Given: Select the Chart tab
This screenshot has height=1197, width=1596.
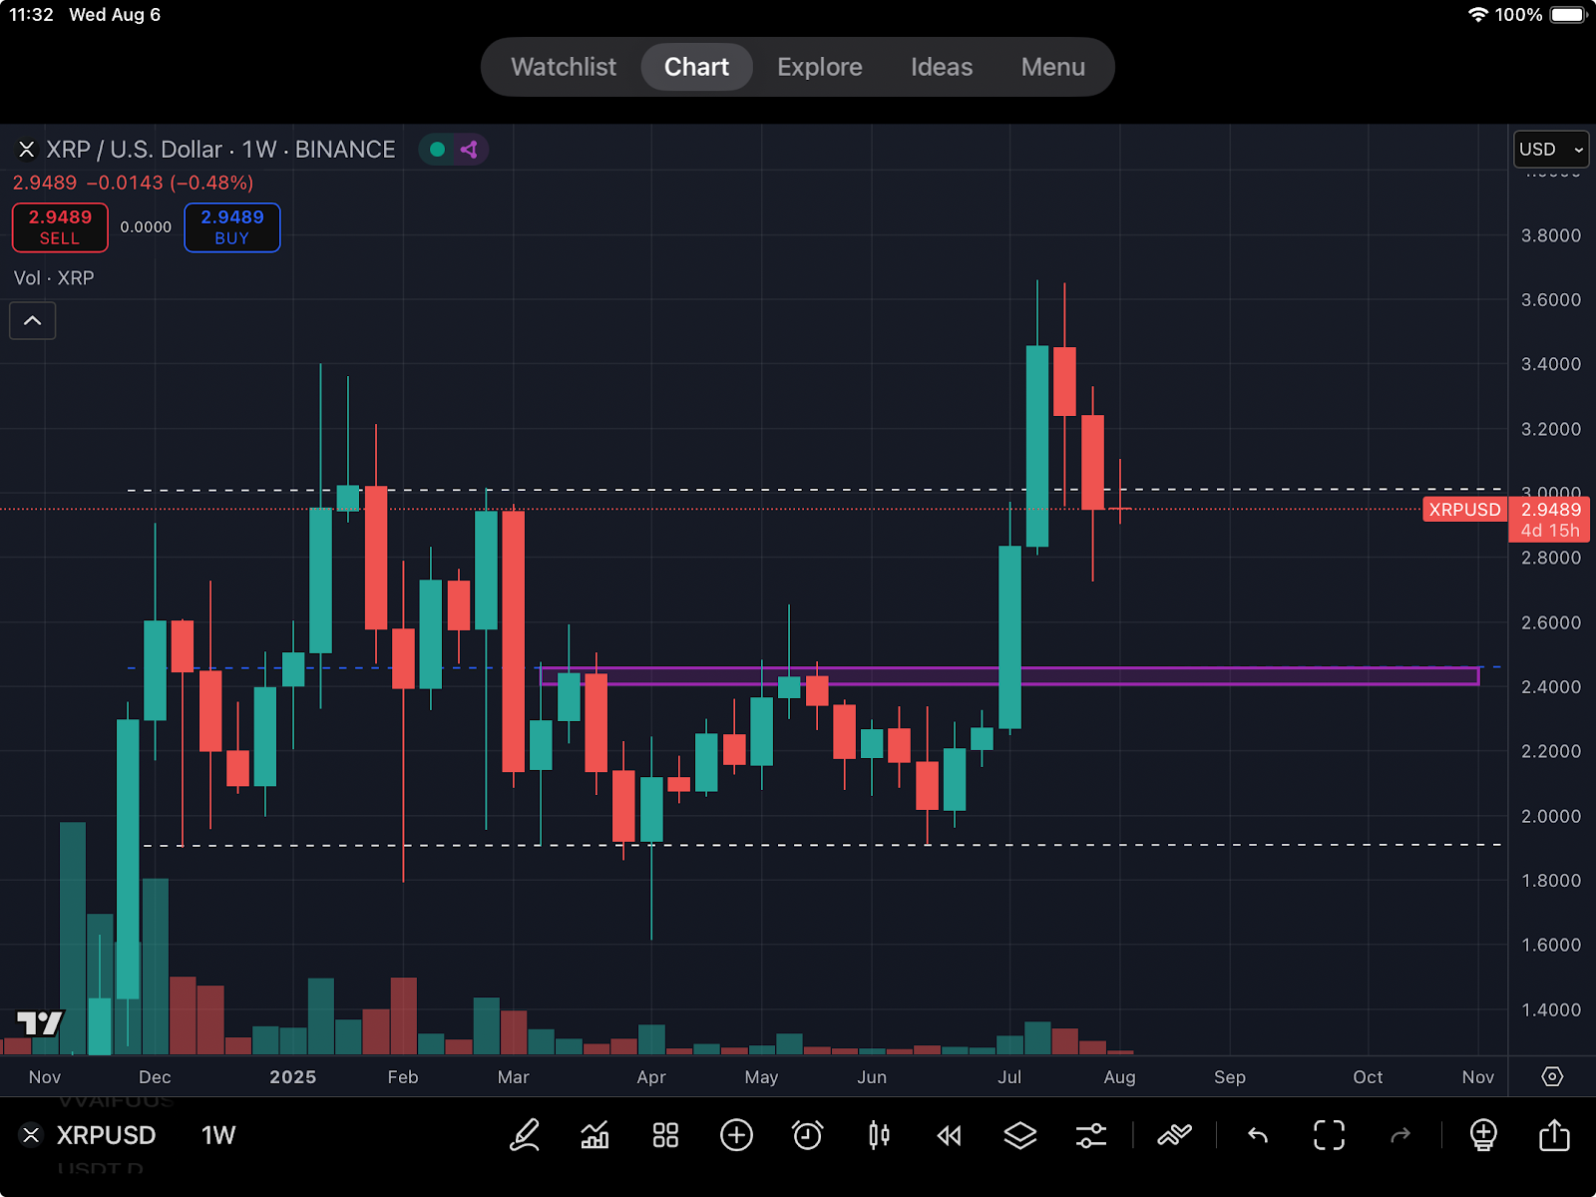Looking at the screenshot, I should [x=696, y=67].
